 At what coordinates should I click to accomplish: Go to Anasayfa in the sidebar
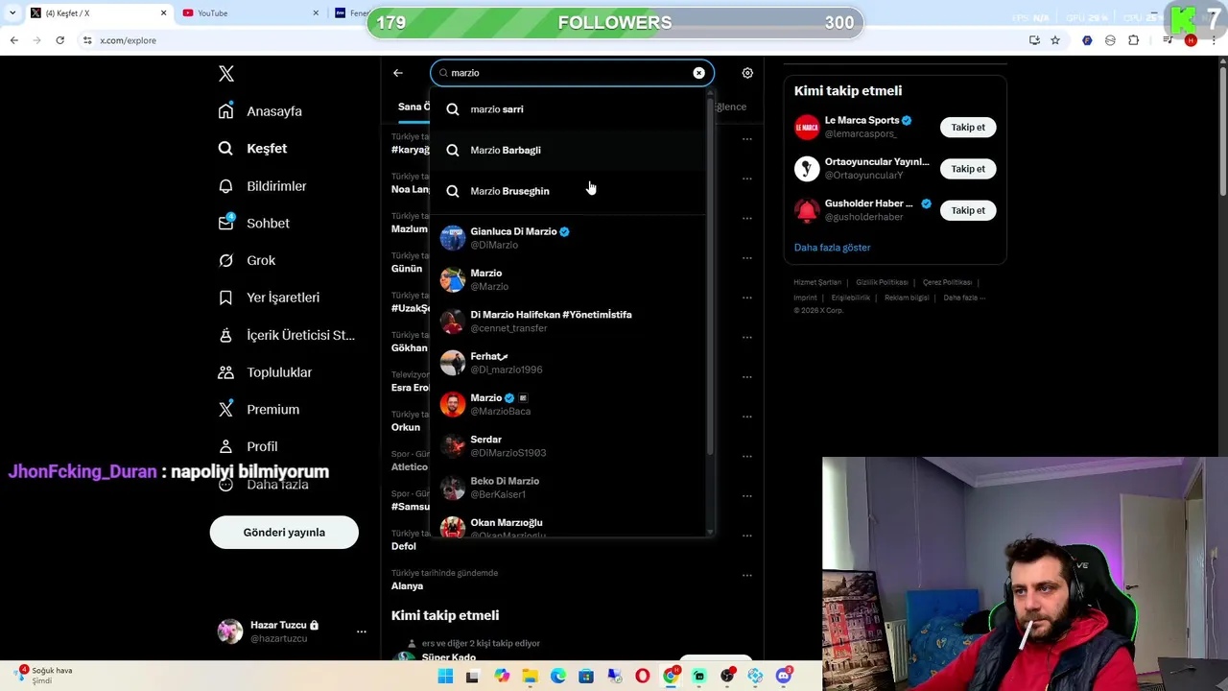click(x=260, y=111)
